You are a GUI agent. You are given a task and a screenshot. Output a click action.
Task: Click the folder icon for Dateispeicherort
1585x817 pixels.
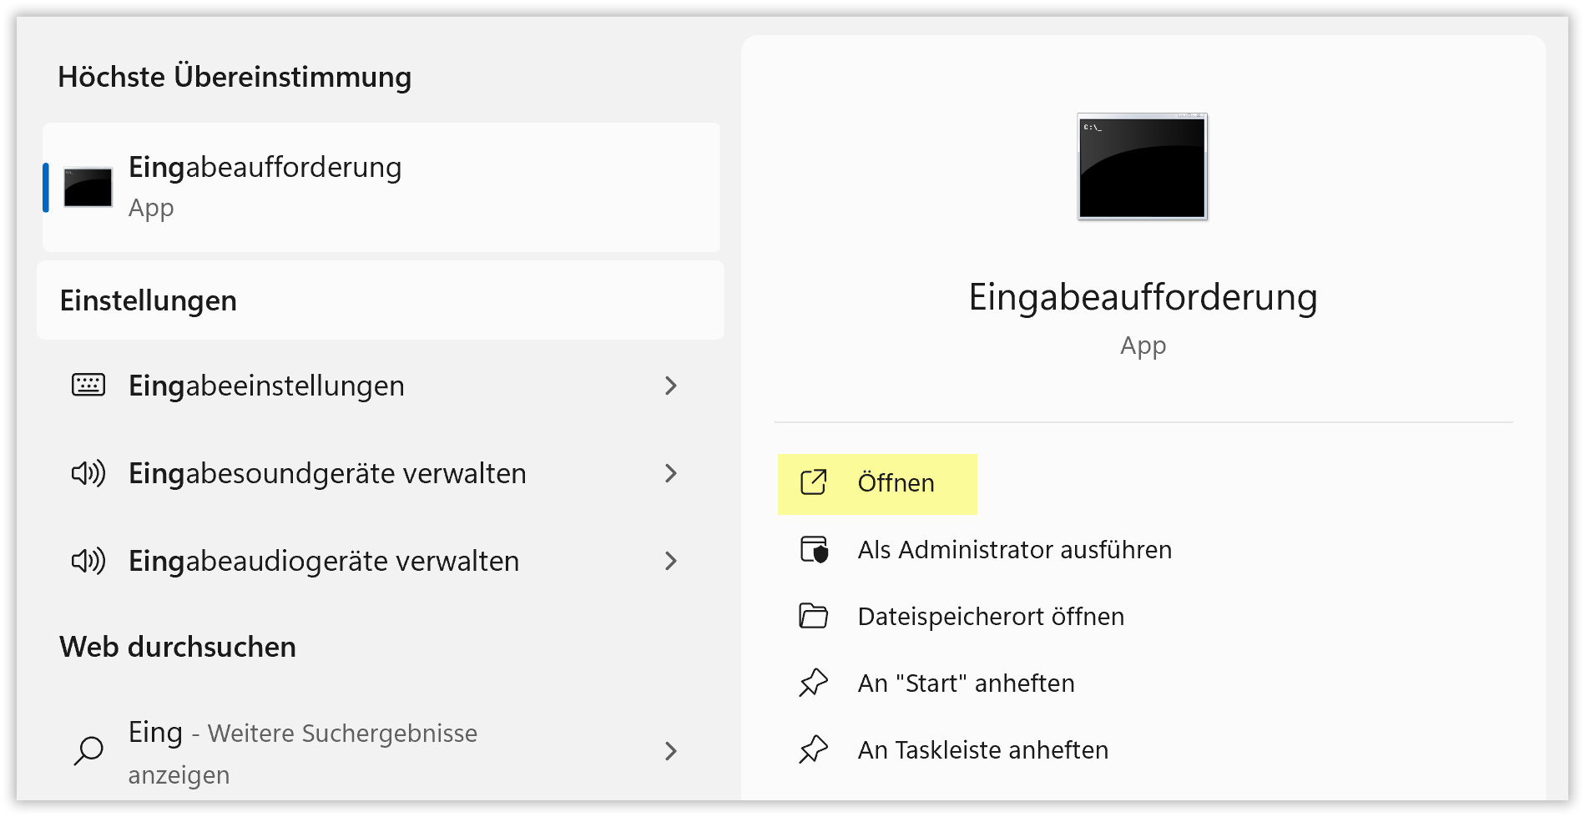[x=814, y=616]
